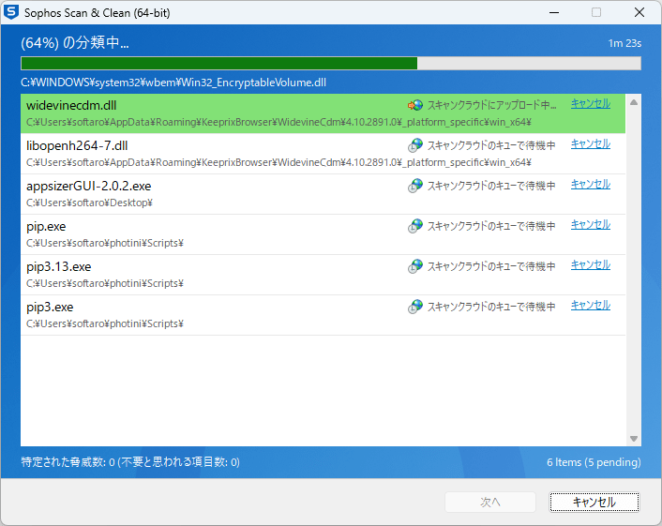This screenshot has width=662, height=526.
Task: Click the 6 Items (5 pending) counter
Action: coord(594,462)
